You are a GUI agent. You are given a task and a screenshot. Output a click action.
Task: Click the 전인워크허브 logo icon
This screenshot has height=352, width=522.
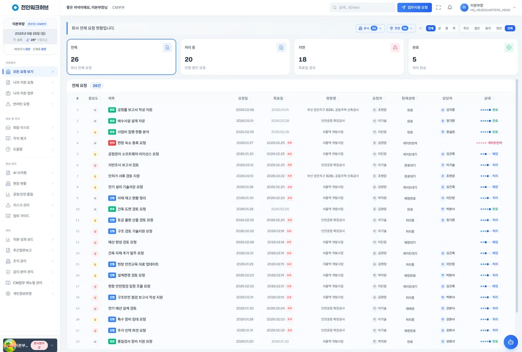(x=16, y=7)
